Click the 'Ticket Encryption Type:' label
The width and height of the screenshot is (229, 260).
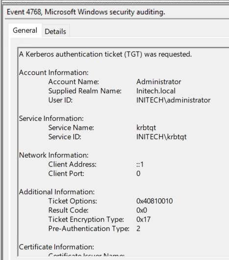pos(86,219)
